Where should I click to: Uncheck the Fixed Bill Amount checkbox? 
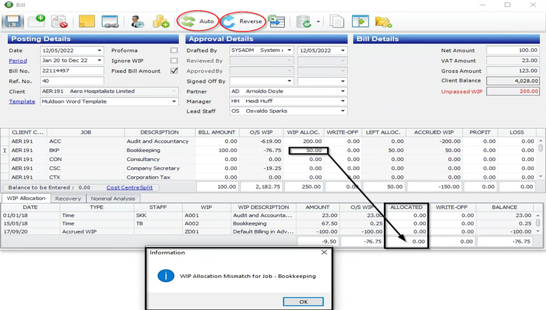(x=174, y=71)
